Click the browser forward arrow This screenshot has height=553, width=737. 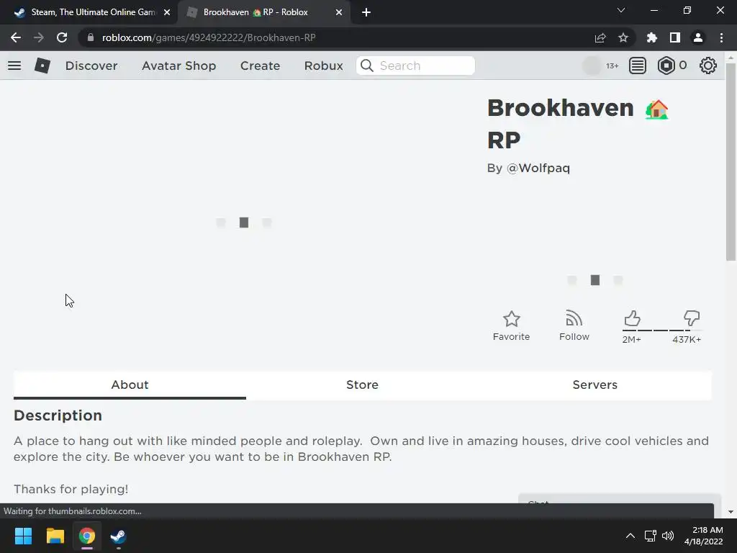[39, 37]
